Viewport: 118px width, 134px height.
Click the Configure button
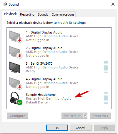point(17,116)
